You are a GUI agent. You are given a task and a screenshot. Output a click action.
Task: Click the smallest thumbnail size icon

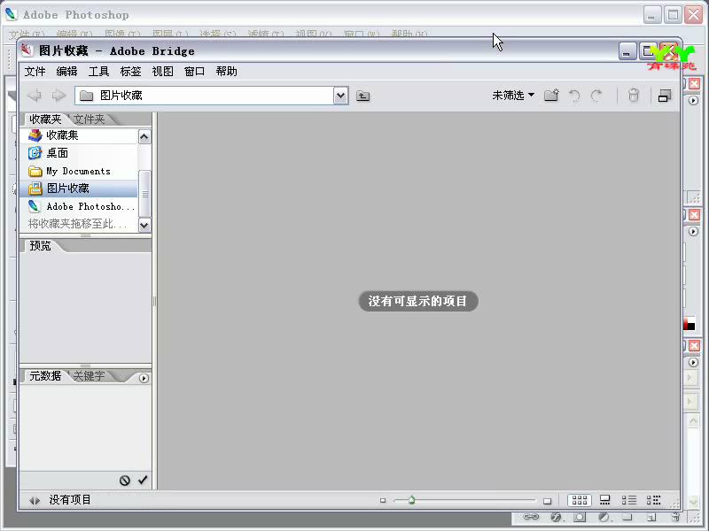click(383, 500)
